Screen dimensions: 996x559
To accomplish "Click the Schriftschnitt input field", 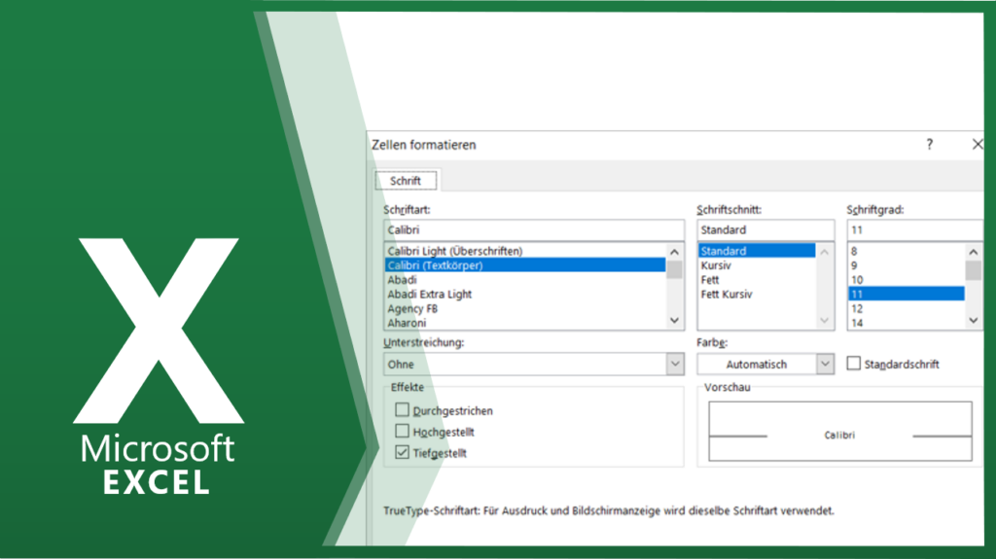I will pos(765,230).
